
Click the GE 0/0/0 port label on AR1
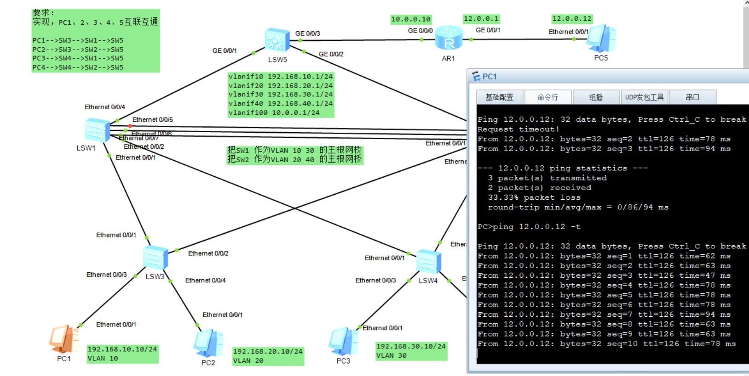(420, 31)
